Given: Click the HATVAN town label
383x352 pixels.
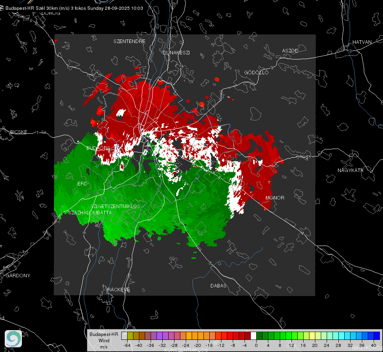Looking at the screenshot, I should coord(362,42).
